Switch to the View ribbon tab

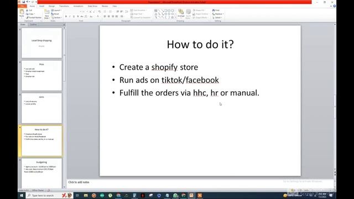click(114, 6)
